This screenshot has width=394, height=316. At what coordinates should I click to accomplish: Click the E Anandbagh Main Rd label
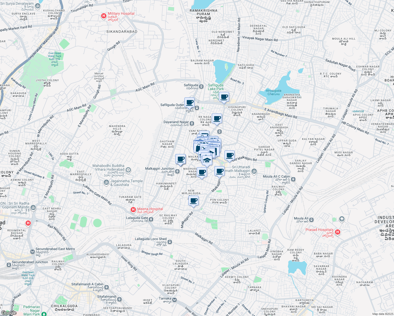tap(281, 113)
